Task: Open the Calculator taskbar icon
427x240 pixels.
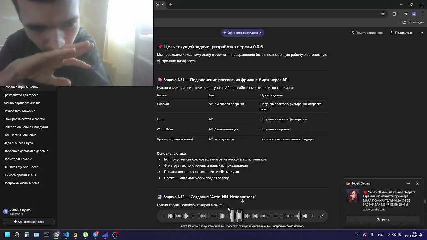Action: pyautogui.click(x=27, y=235)
